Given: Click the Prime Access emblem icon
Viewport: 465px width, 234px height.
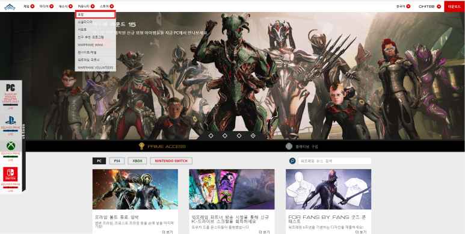Looking at the screenshot, I should (141, 146).
